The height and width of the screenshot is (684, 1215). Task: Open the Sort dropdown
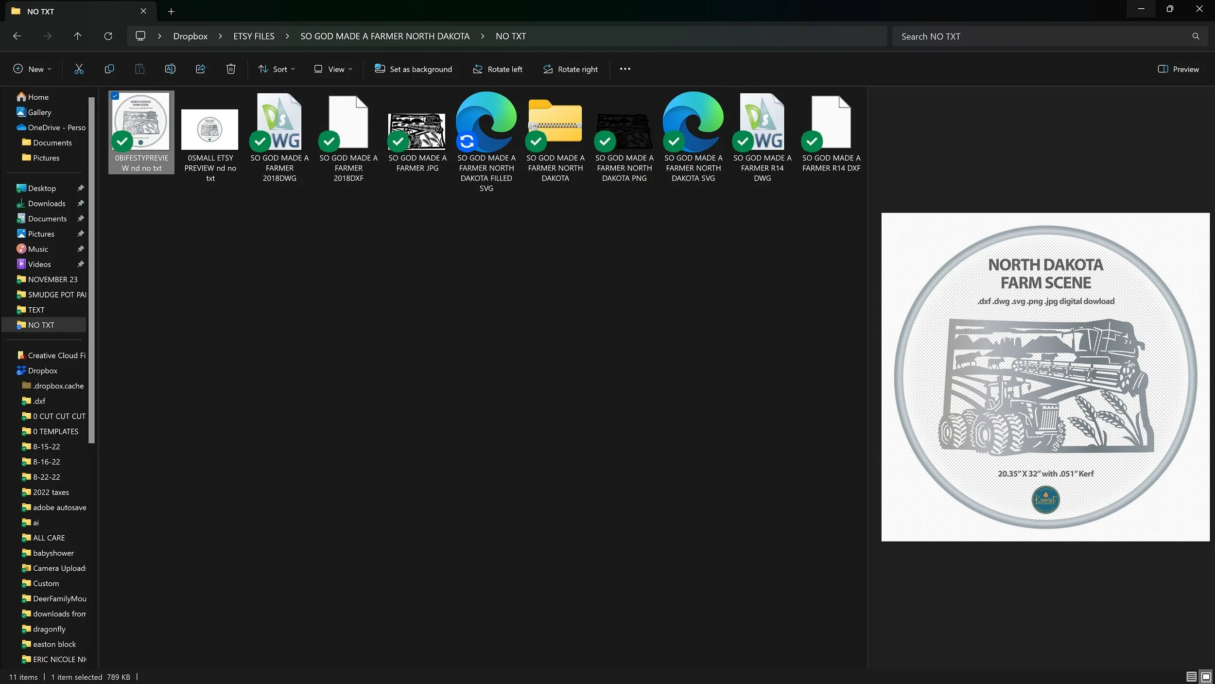pyautogui.click(x=277, y=69)
